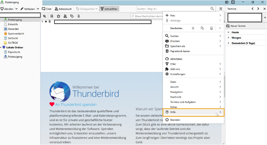Click the magnifier icon in search box
267x145 pixels.
tap(212, 9)
